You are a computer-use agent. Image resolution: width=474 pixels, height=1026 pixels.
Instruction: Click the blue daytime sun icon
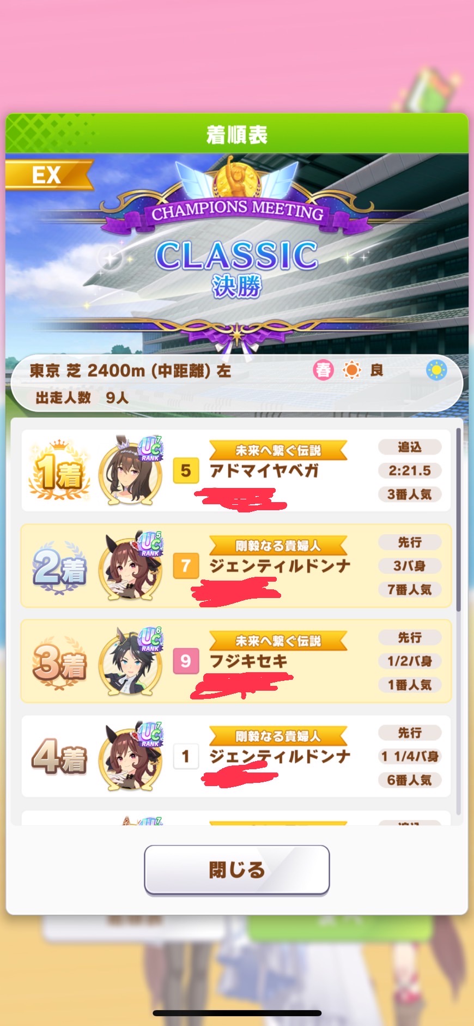click(x=436, y=371)
